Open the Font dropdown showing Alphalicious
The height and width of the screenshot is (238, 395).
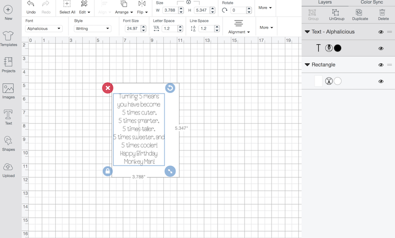tap(44, 29)
